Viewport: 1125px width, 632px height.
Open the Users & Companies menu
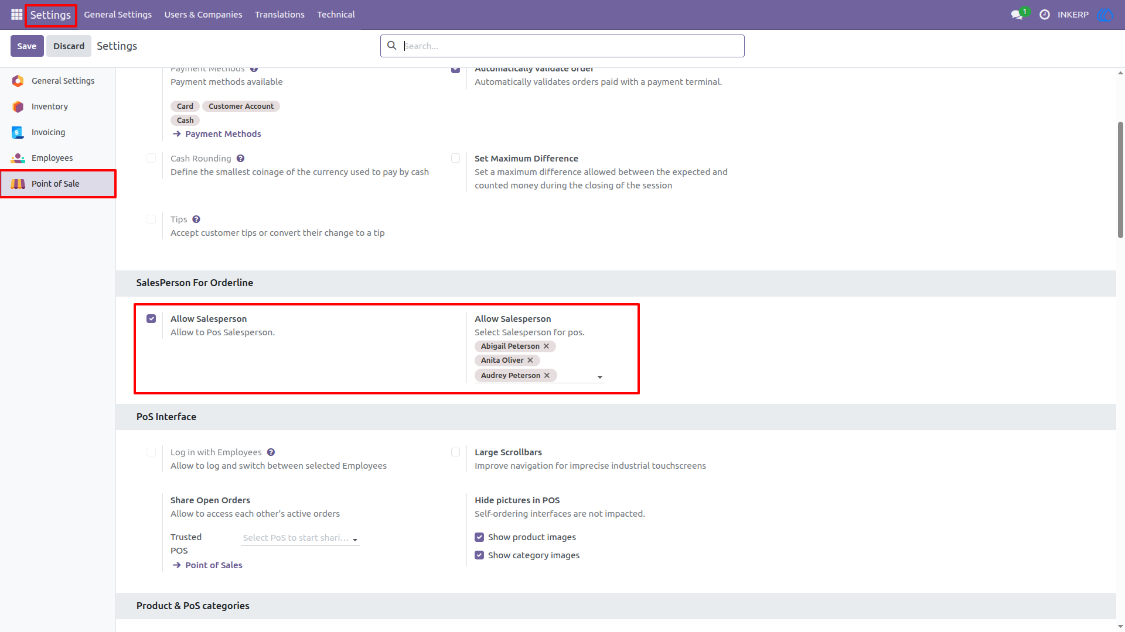pos(203,15)
